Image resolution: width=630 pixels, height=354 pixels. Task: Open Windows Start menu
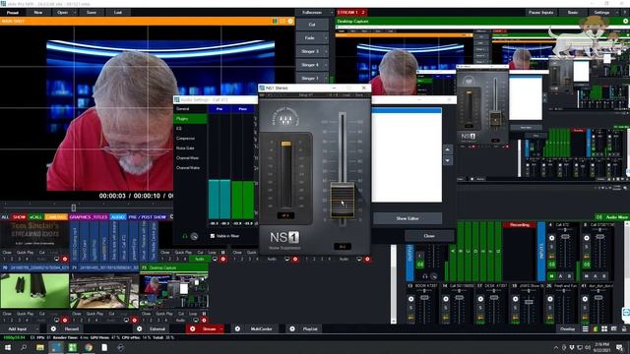click(x=8, y=347)
